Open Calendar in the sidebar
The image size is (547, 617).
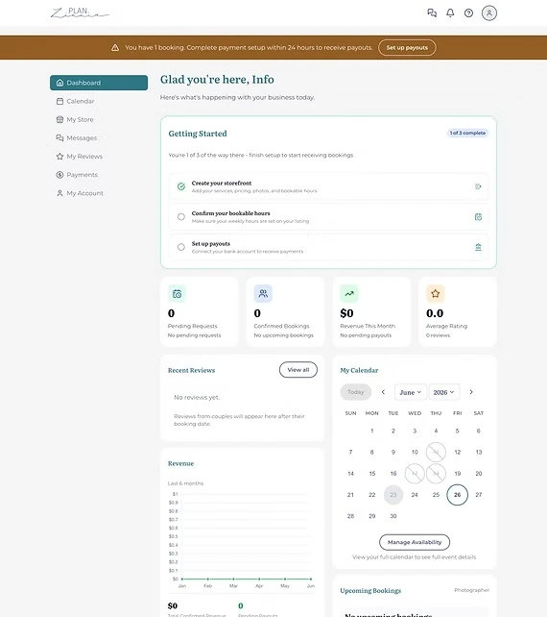(x=99, y=101)
